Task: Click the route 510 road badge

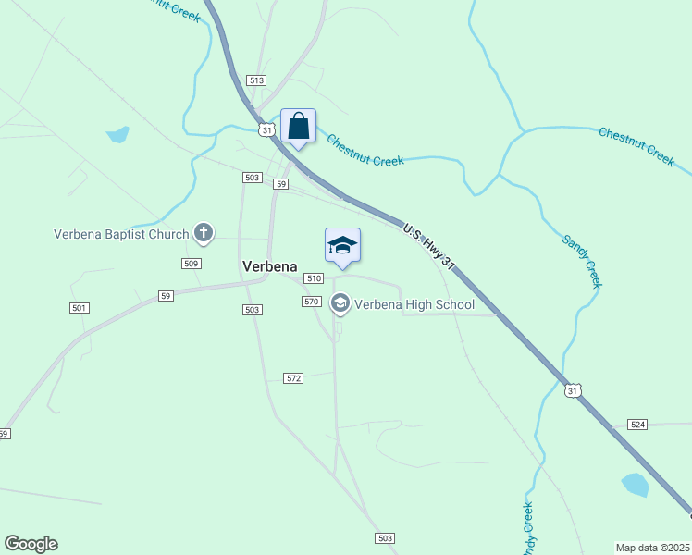Action: [314, 277]
